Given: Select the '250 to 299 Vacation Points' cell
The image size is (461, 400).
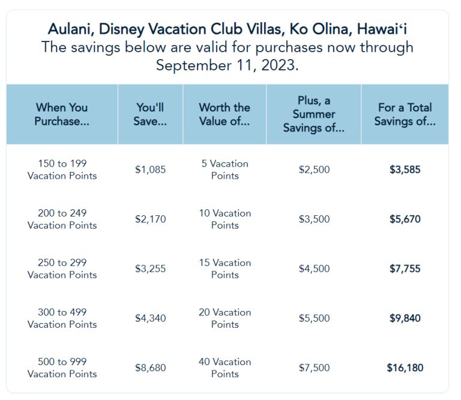Looking at the screenshot, I should [62, 269].
